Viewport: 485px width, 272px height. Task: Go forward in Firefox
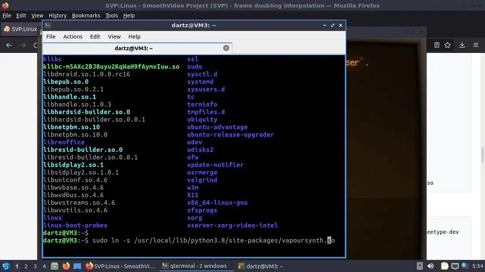(x=23, y=45)
